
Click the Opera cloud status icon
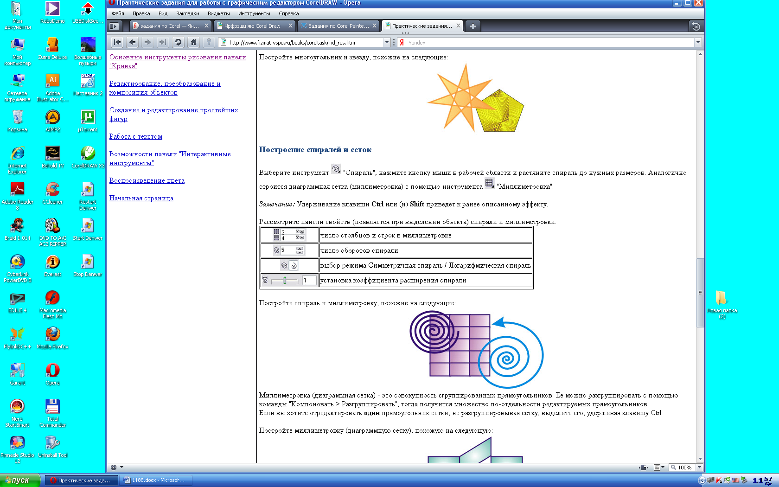tap(114, 467)
